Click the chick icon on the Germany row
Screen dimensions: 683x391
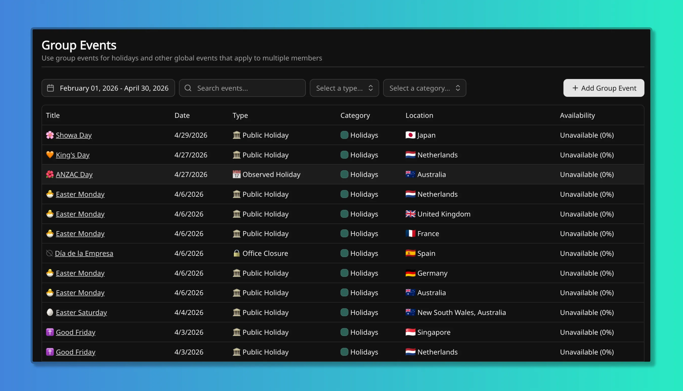[x=50, y=273]
